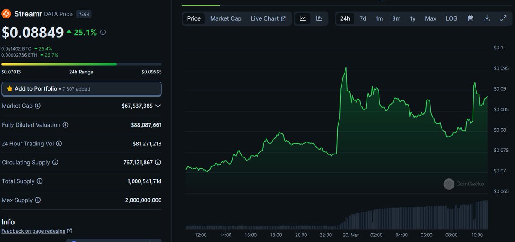
Task: Click the 1,000,541,714 total supply value
Action: pyautogui.click(x=144, y=181)
